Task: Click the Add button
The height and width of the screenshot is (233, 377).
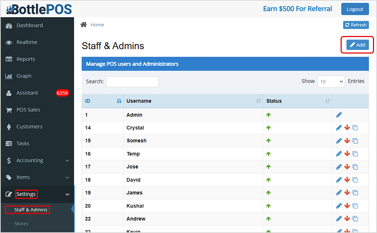Action: 357,44
